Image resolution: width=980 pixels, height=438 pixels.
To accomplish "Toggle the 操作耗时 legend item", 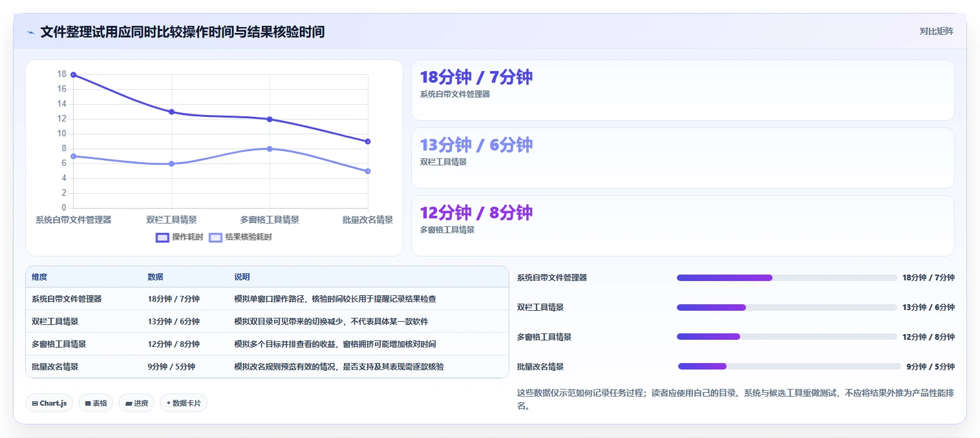I will coord(180,237).
